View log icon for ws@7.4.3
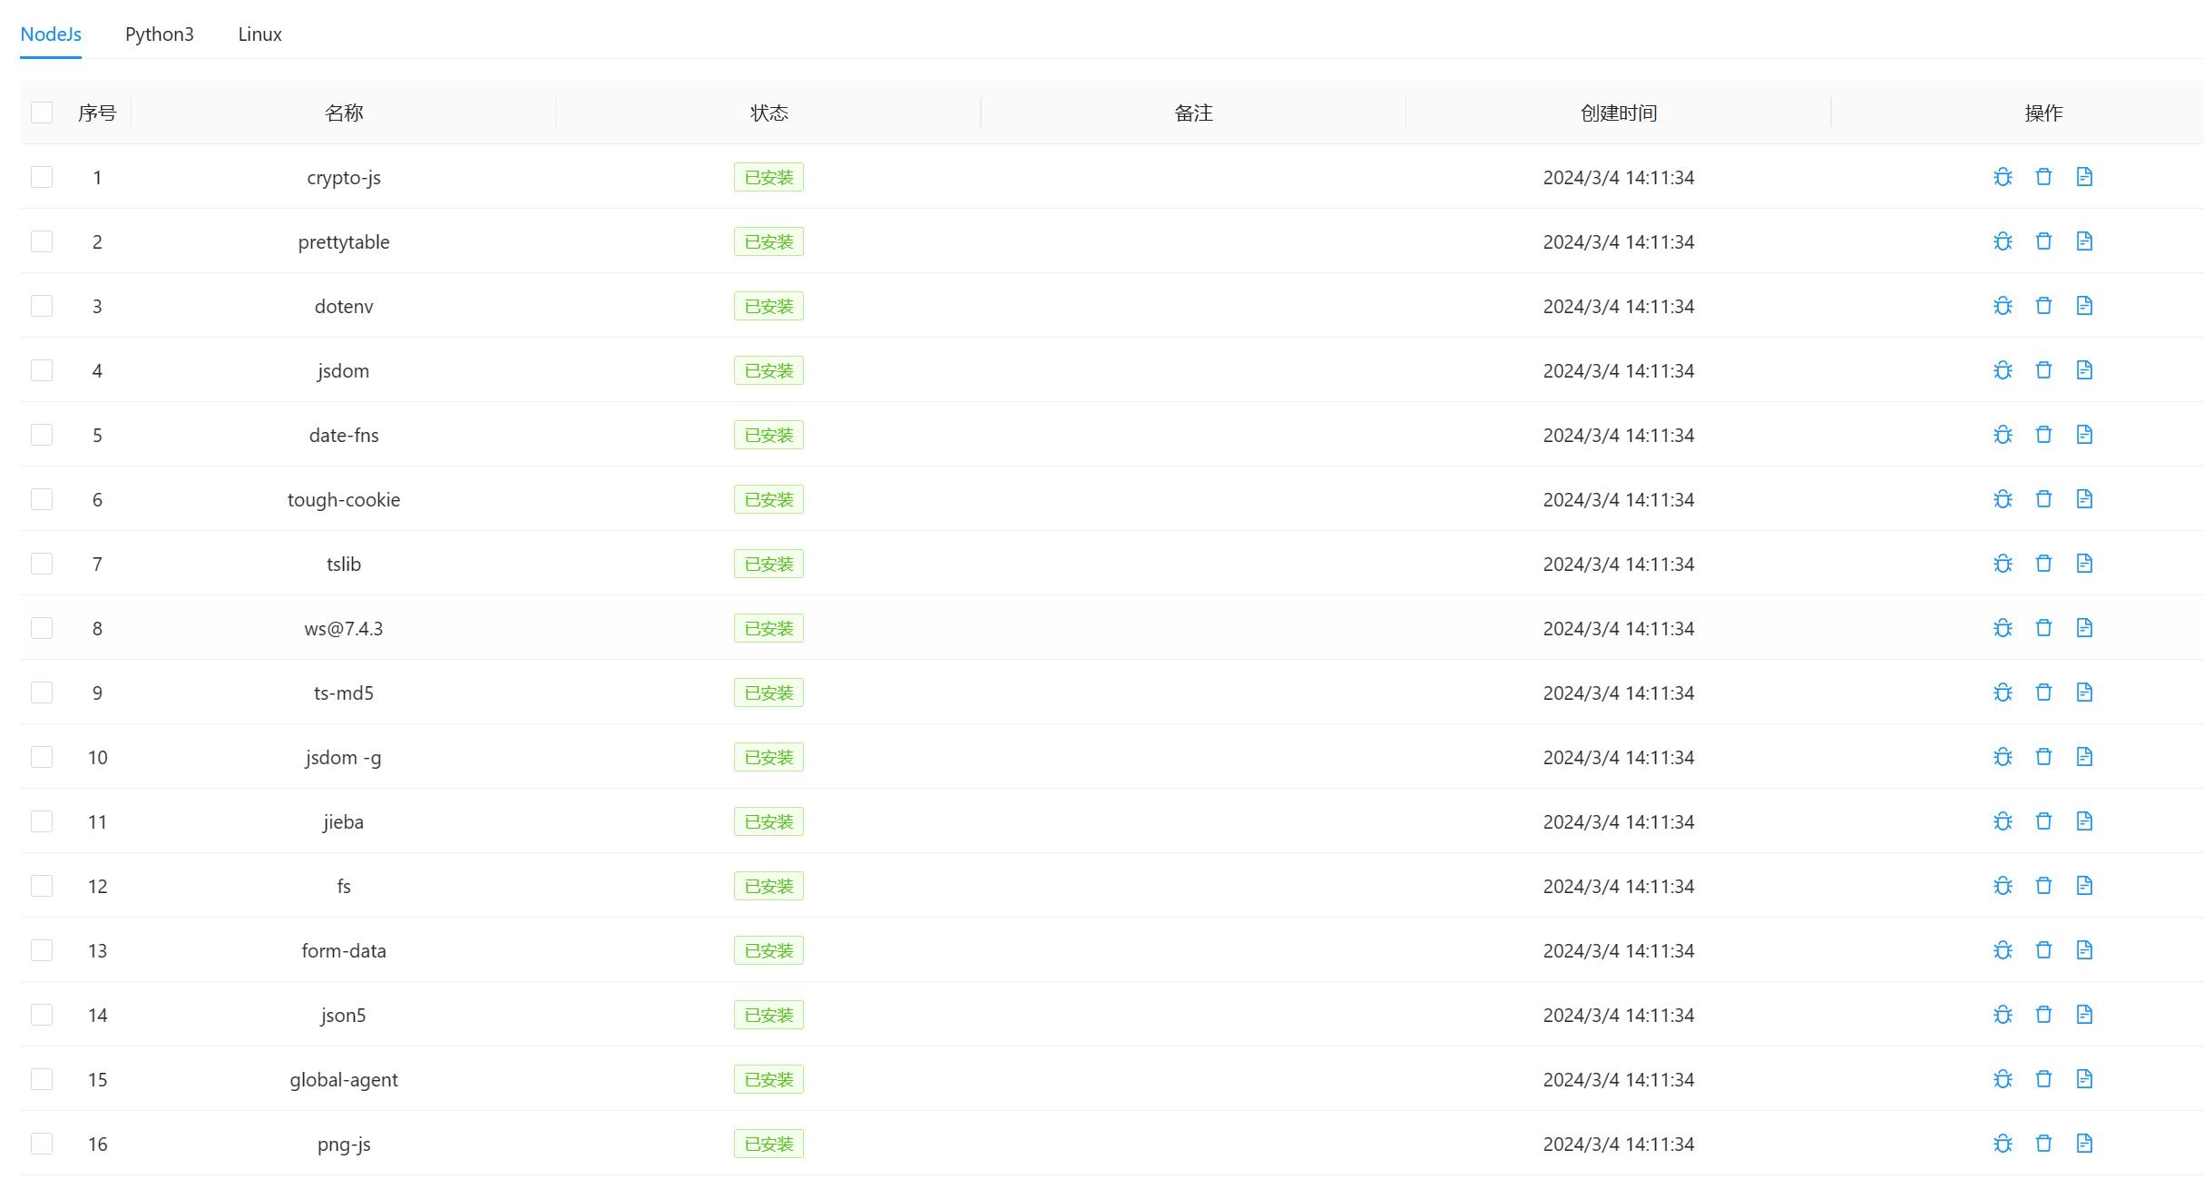This screenshot has height=1179, width=2204. pos(2084,628)
